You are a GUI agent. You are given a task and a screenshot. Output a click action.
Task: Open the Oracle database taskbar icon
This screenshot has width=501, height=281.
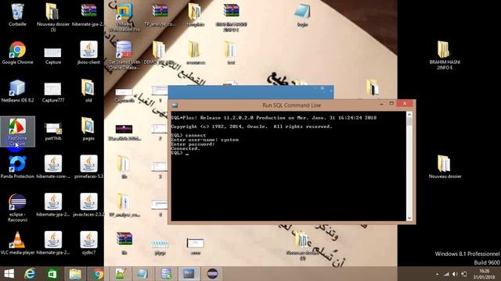coord(166,274)
